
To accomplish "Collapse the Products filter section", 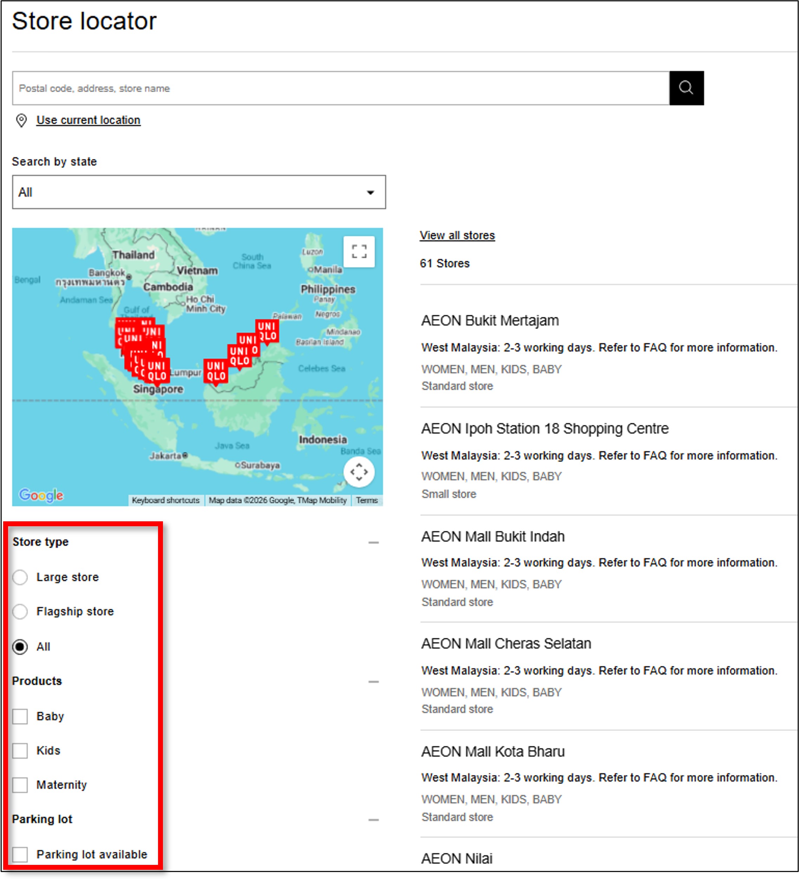I will click(x=374, y=682).
